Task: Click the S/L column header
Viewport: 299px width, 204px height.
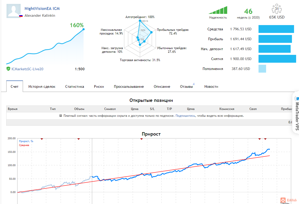Action: 152,109
